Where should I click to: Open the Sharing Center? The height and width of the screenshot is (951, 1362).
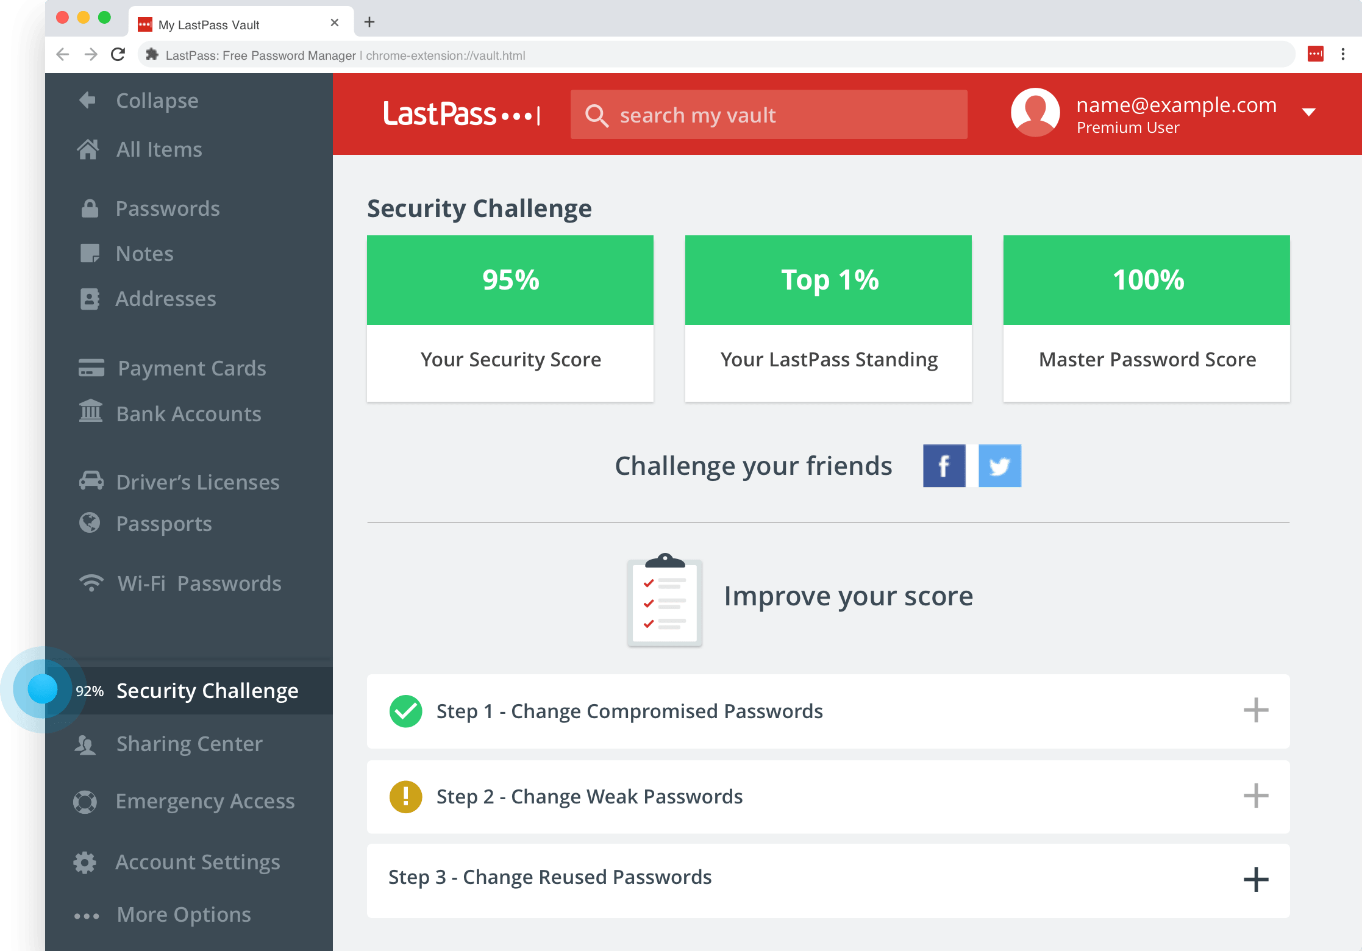[189, 743]
